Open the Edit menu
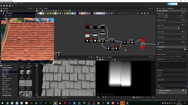The height and width of the screenshot is (105, 188). [6, 3]
